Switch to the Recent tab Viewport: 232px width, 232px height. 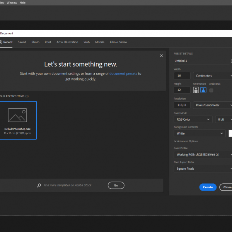point(6,42)
